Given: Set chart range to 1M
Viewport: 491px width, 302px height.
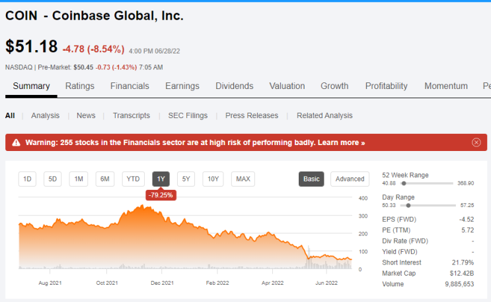Looking at the screenshot, I should click(79, 179).
